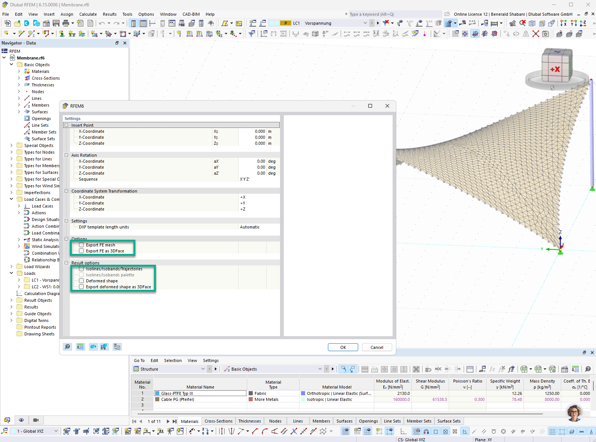596x442 pixels.
Task: Enable the Export FE mesh checkbox
Action: [x=81, y=245]
